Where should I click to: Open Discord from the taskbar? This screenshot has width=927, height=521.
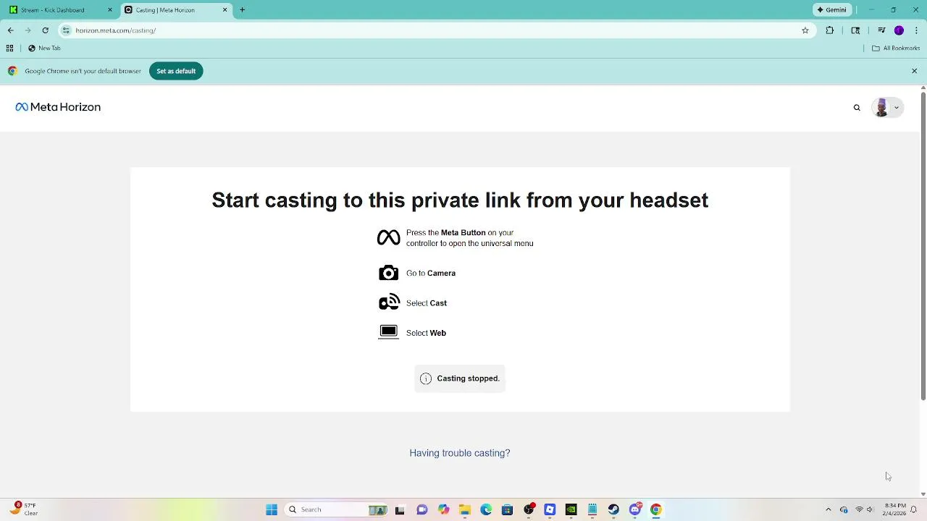click(x=635, y=509)
